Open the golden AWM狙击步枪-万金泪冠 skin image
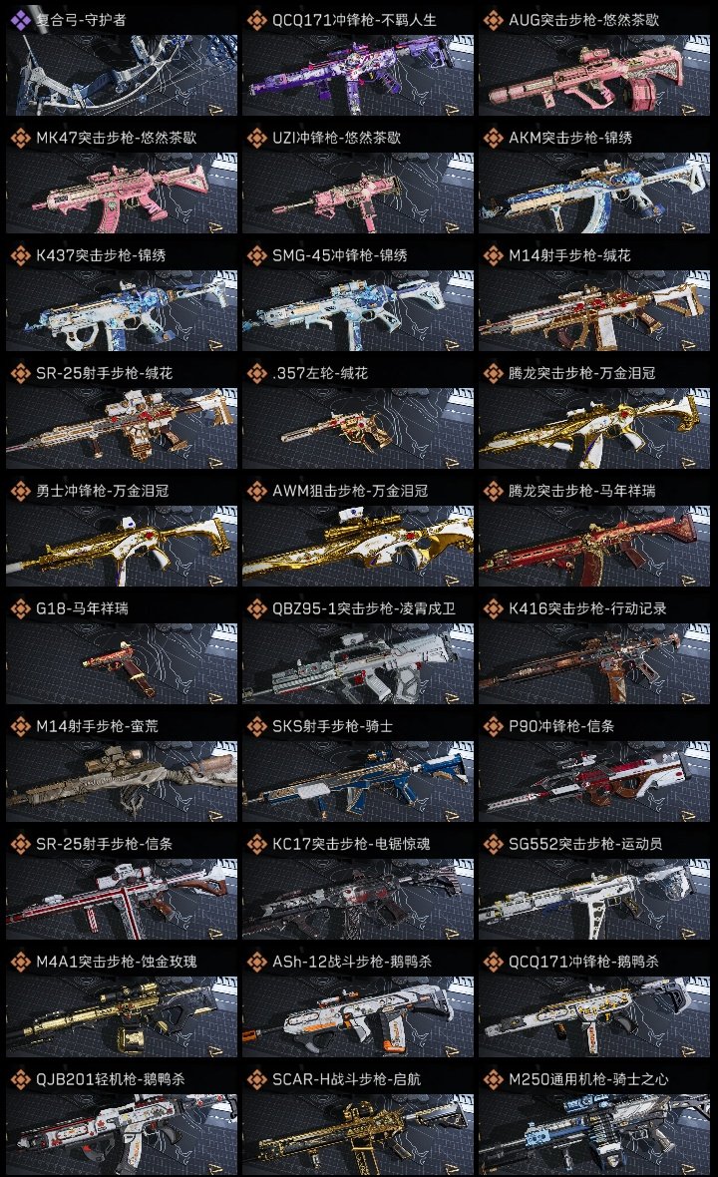This screenshot has height=1177, width=718. coord(358,546)
